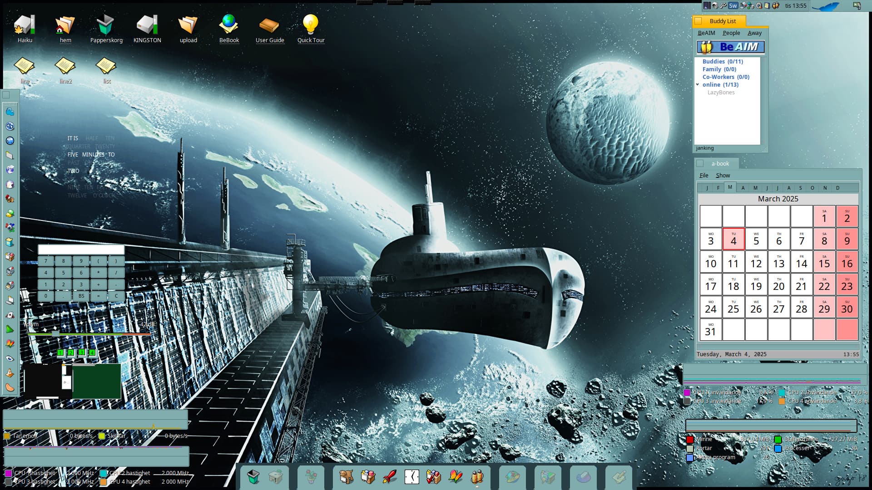This screenshot has height=490, width=872.
Task: Click the eye icon in left launcher
Action: click(x=10, y=358)
